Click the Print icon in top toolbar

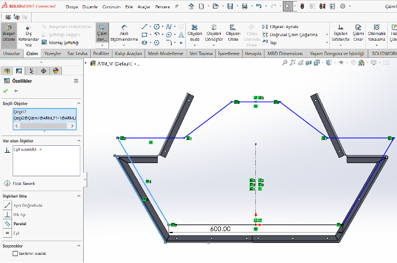tap(244, 6)
